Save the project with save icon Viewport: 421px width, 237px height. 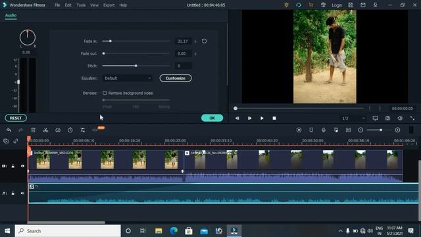(x=351, y=5)
